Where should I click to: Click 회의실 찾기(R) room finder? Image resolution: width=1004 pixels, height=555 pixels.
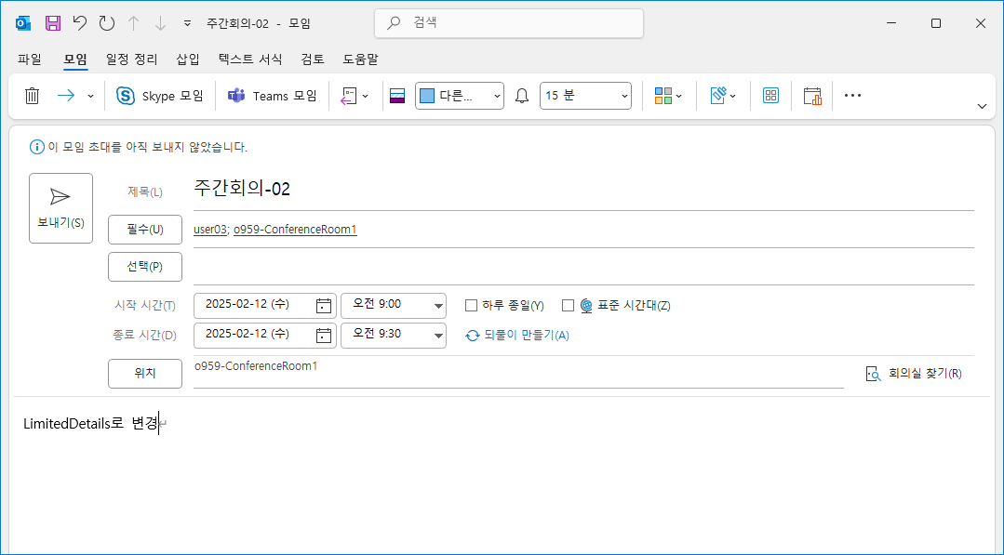click(x=914, y=374)
